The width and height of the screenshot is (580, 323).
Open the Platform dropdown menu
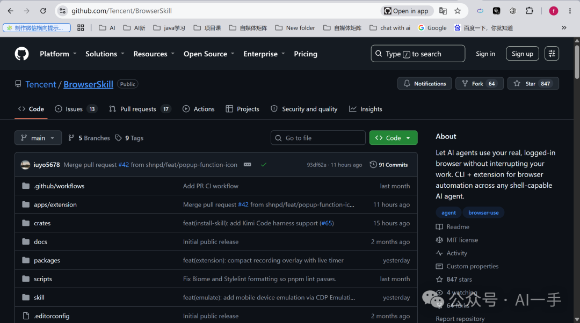(x=58, y=54)
